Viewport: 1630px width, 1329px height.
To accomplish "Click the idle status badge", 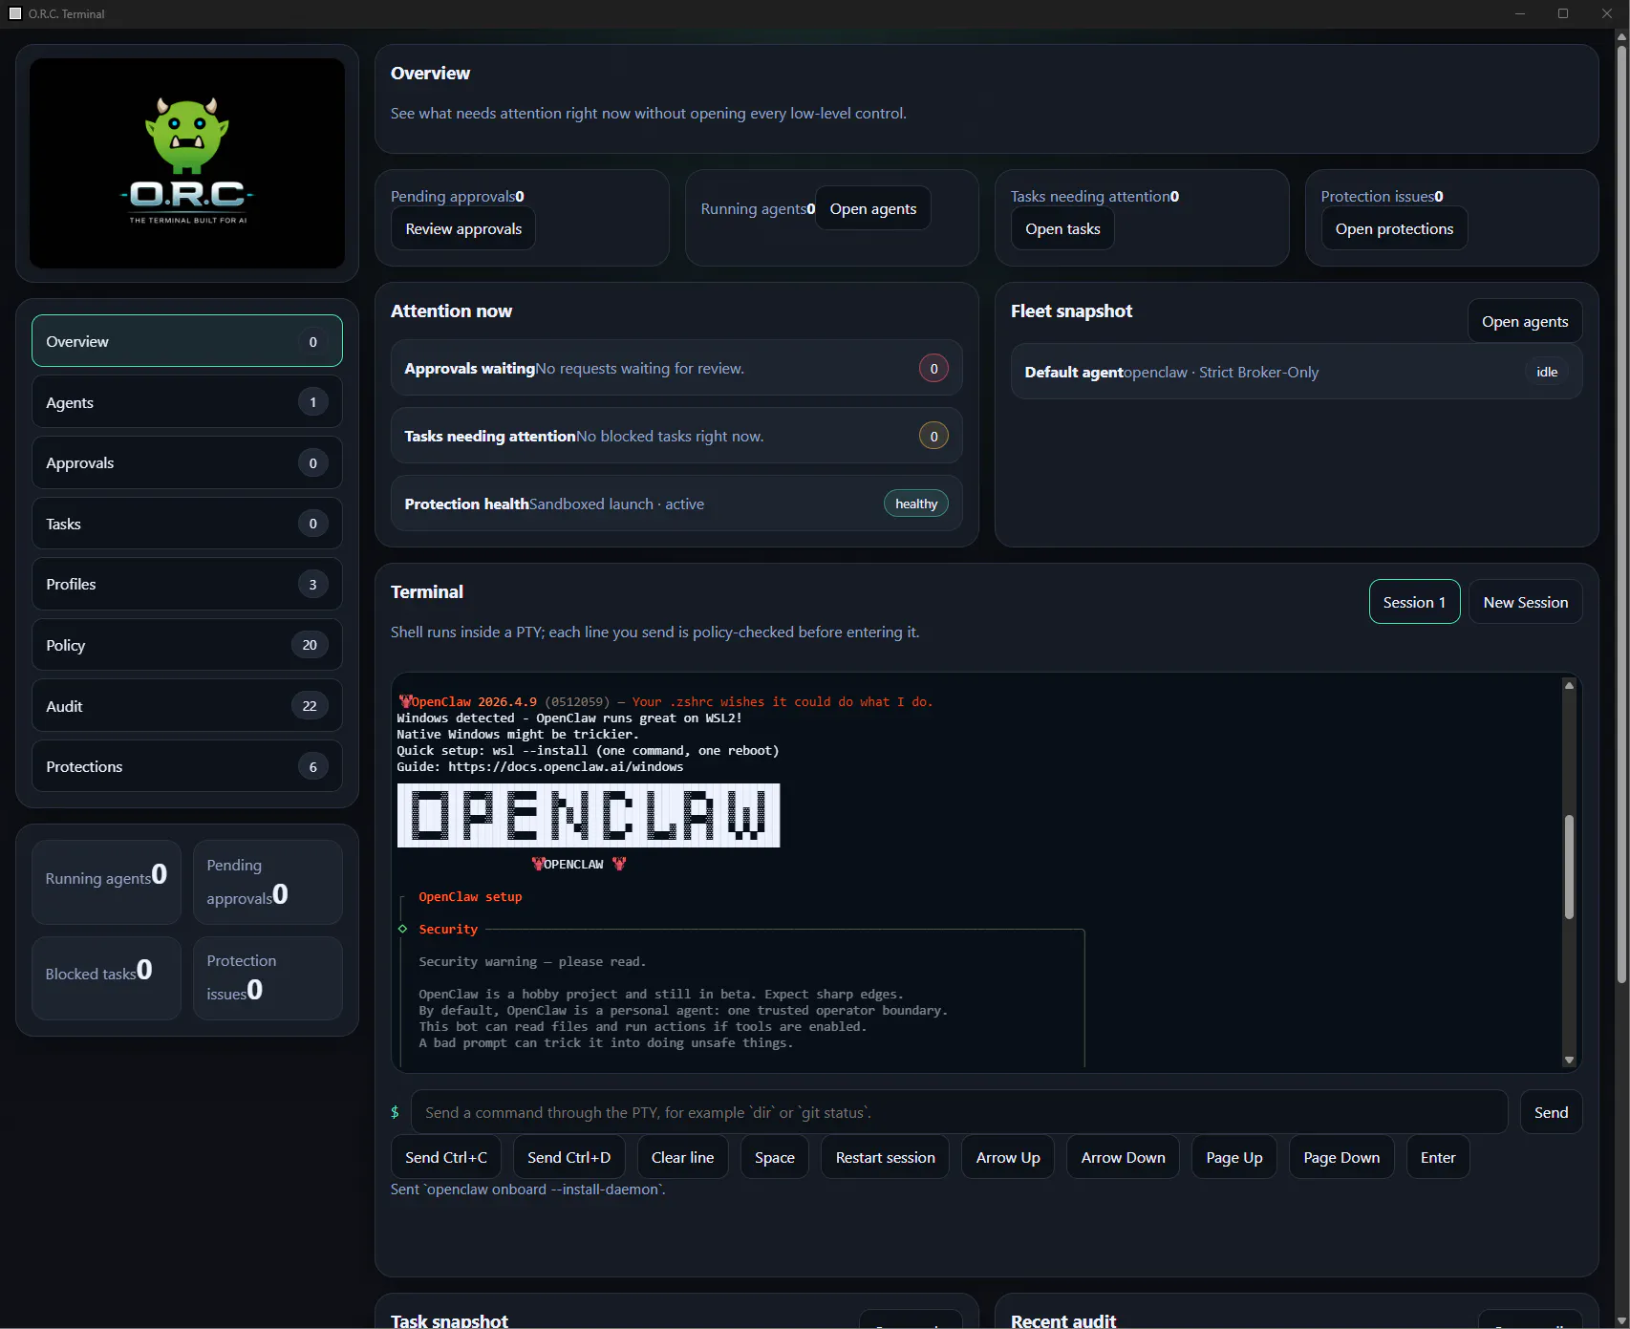I will point(1547,373).
